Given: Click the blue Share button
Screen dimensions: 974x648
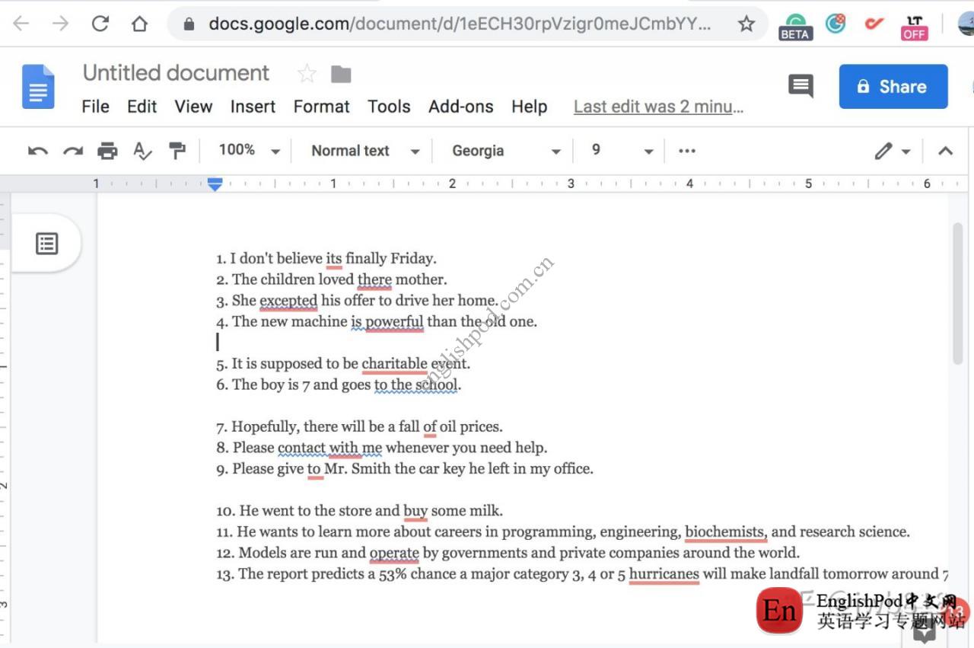Looking at the screenshot, I should 893,87.
